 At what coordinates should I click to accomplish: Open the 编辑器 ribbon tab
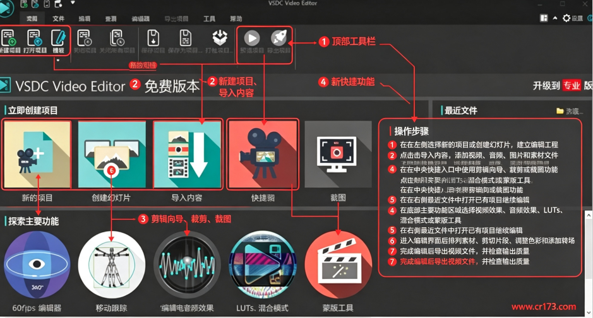[x=141, y=18]
